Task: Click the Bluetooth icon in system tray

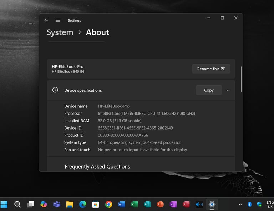Action: [250, 204]
